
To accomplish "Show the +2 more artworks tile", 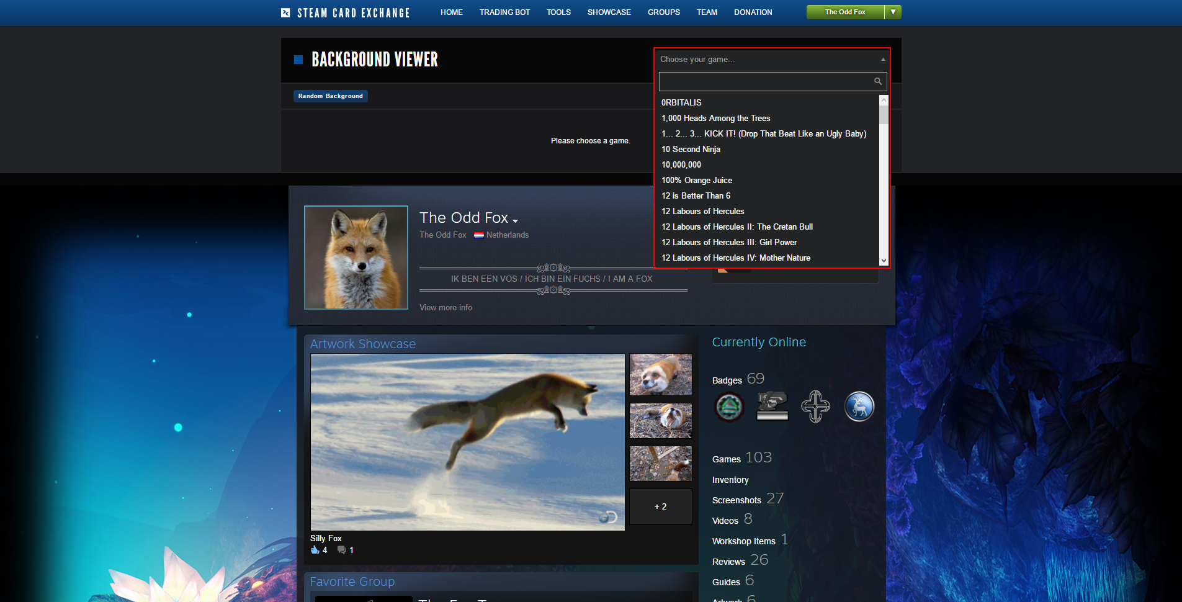I will click(x=661, y=506).
